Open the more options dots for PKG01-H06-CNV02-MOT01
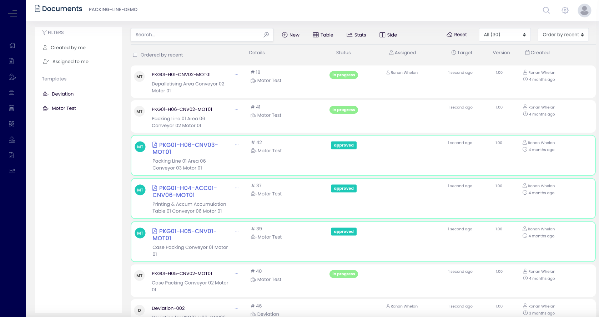This screenshot has width=599, height=317. 236,109
